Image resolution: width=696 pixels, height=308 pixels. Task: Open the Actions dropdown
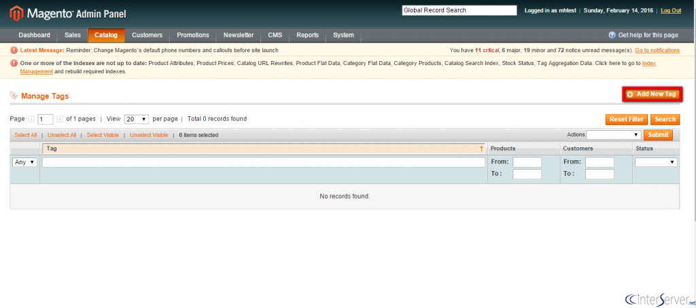(614, 135)
